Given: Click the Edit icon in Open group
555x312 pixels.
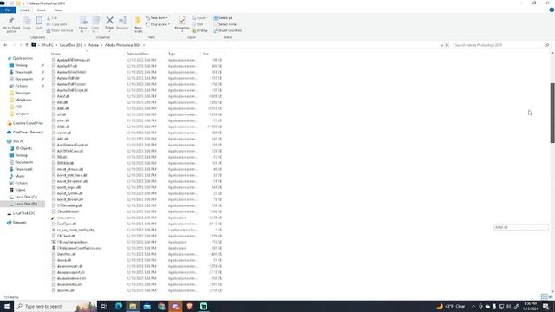Looking at the screenshot, I should (194, 24).
